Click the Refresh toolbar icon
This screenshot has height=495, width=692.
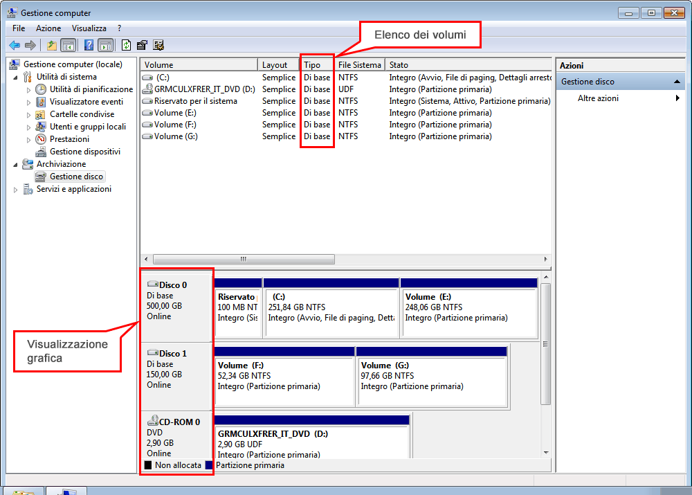[x=126, y=45]
